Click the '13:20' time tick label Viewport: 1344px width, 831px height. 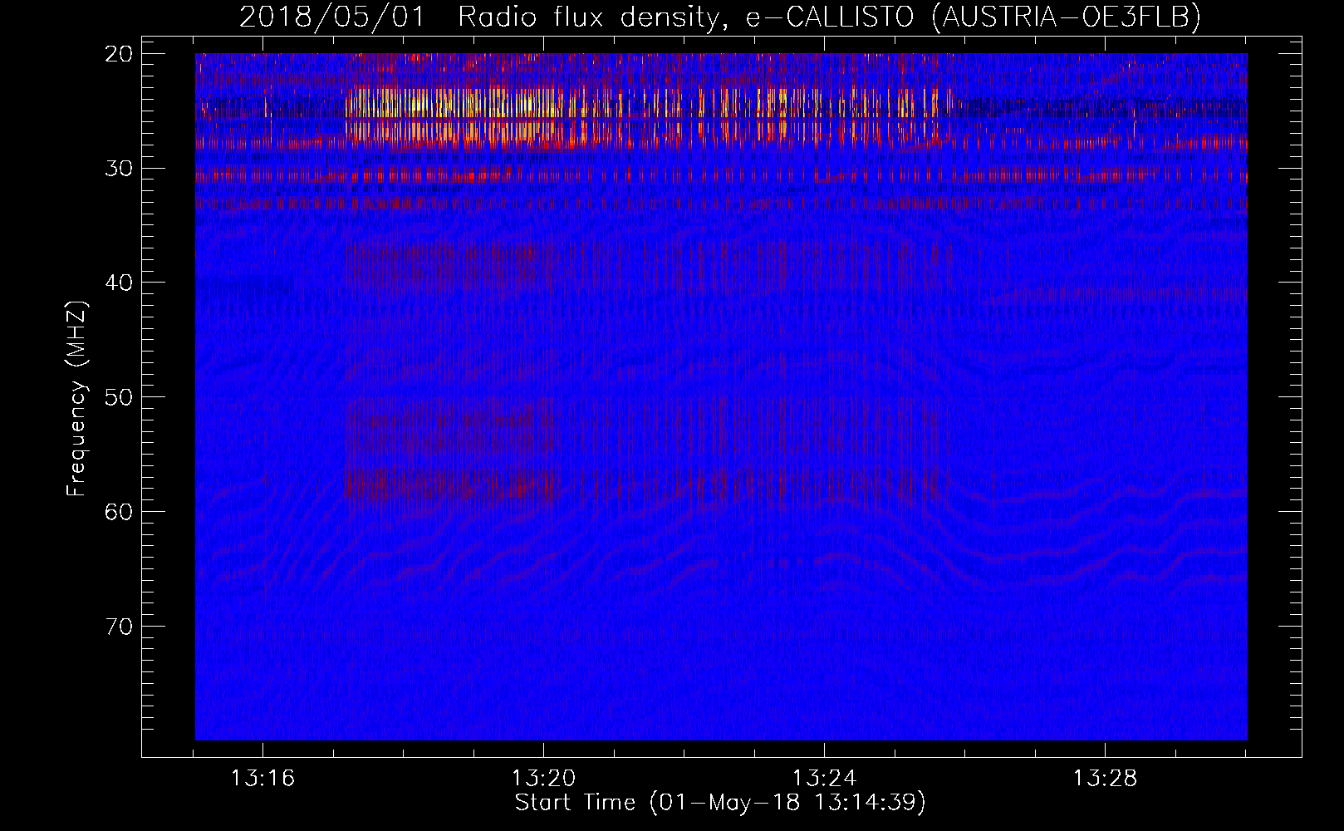[x=544, y=779]
